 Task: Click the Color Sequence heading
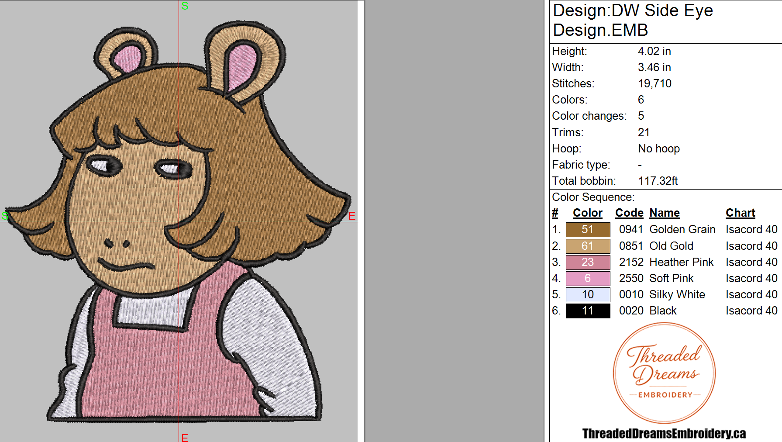coord(593,197)
